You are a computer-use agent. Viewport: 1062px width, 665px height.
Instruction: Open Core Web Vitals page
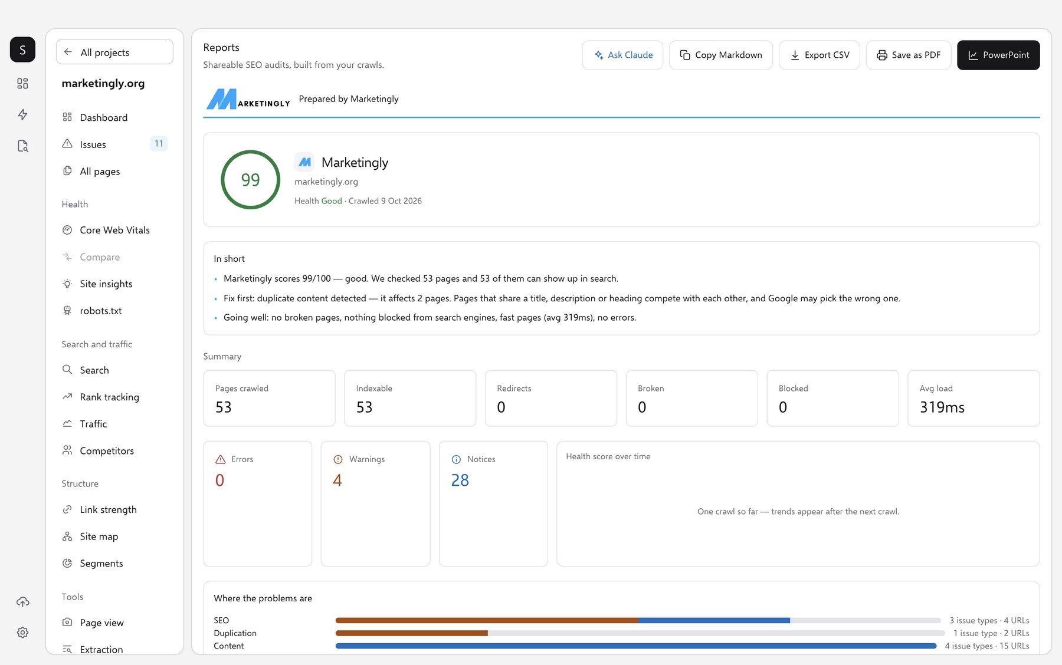(114, 230)
